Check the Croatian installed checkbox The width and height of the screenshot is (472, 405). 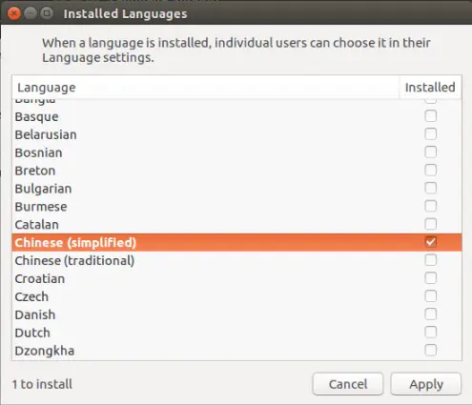pos(430,278)
